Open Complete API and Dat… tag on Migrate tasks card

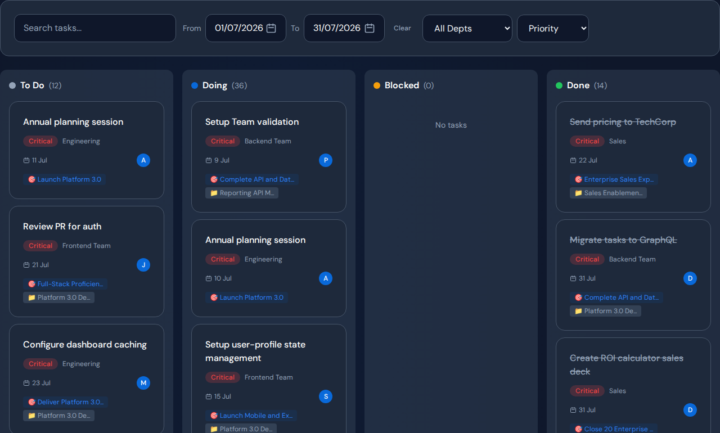pyautogui.click(x=616, y=297)
